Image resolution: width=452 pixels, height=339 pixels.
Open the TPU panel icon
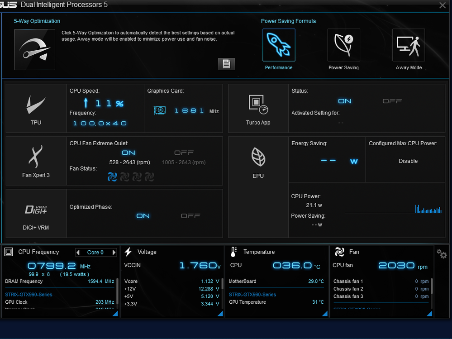click(36, 108)
